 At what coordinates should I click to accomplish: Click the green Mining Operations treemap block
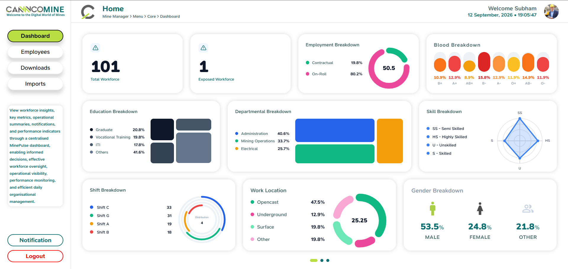pyautogui.click(x=335, y=154)
